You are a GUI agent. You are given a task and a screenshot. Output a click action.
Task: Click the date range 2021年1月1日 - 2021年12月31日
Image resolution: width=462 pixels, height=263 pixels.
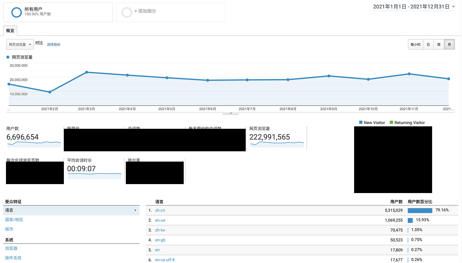[411, 7]
